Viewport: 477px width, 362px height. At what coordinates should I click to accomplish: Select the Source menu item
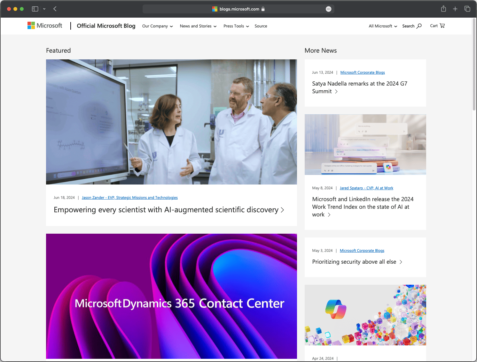(261, 26)
